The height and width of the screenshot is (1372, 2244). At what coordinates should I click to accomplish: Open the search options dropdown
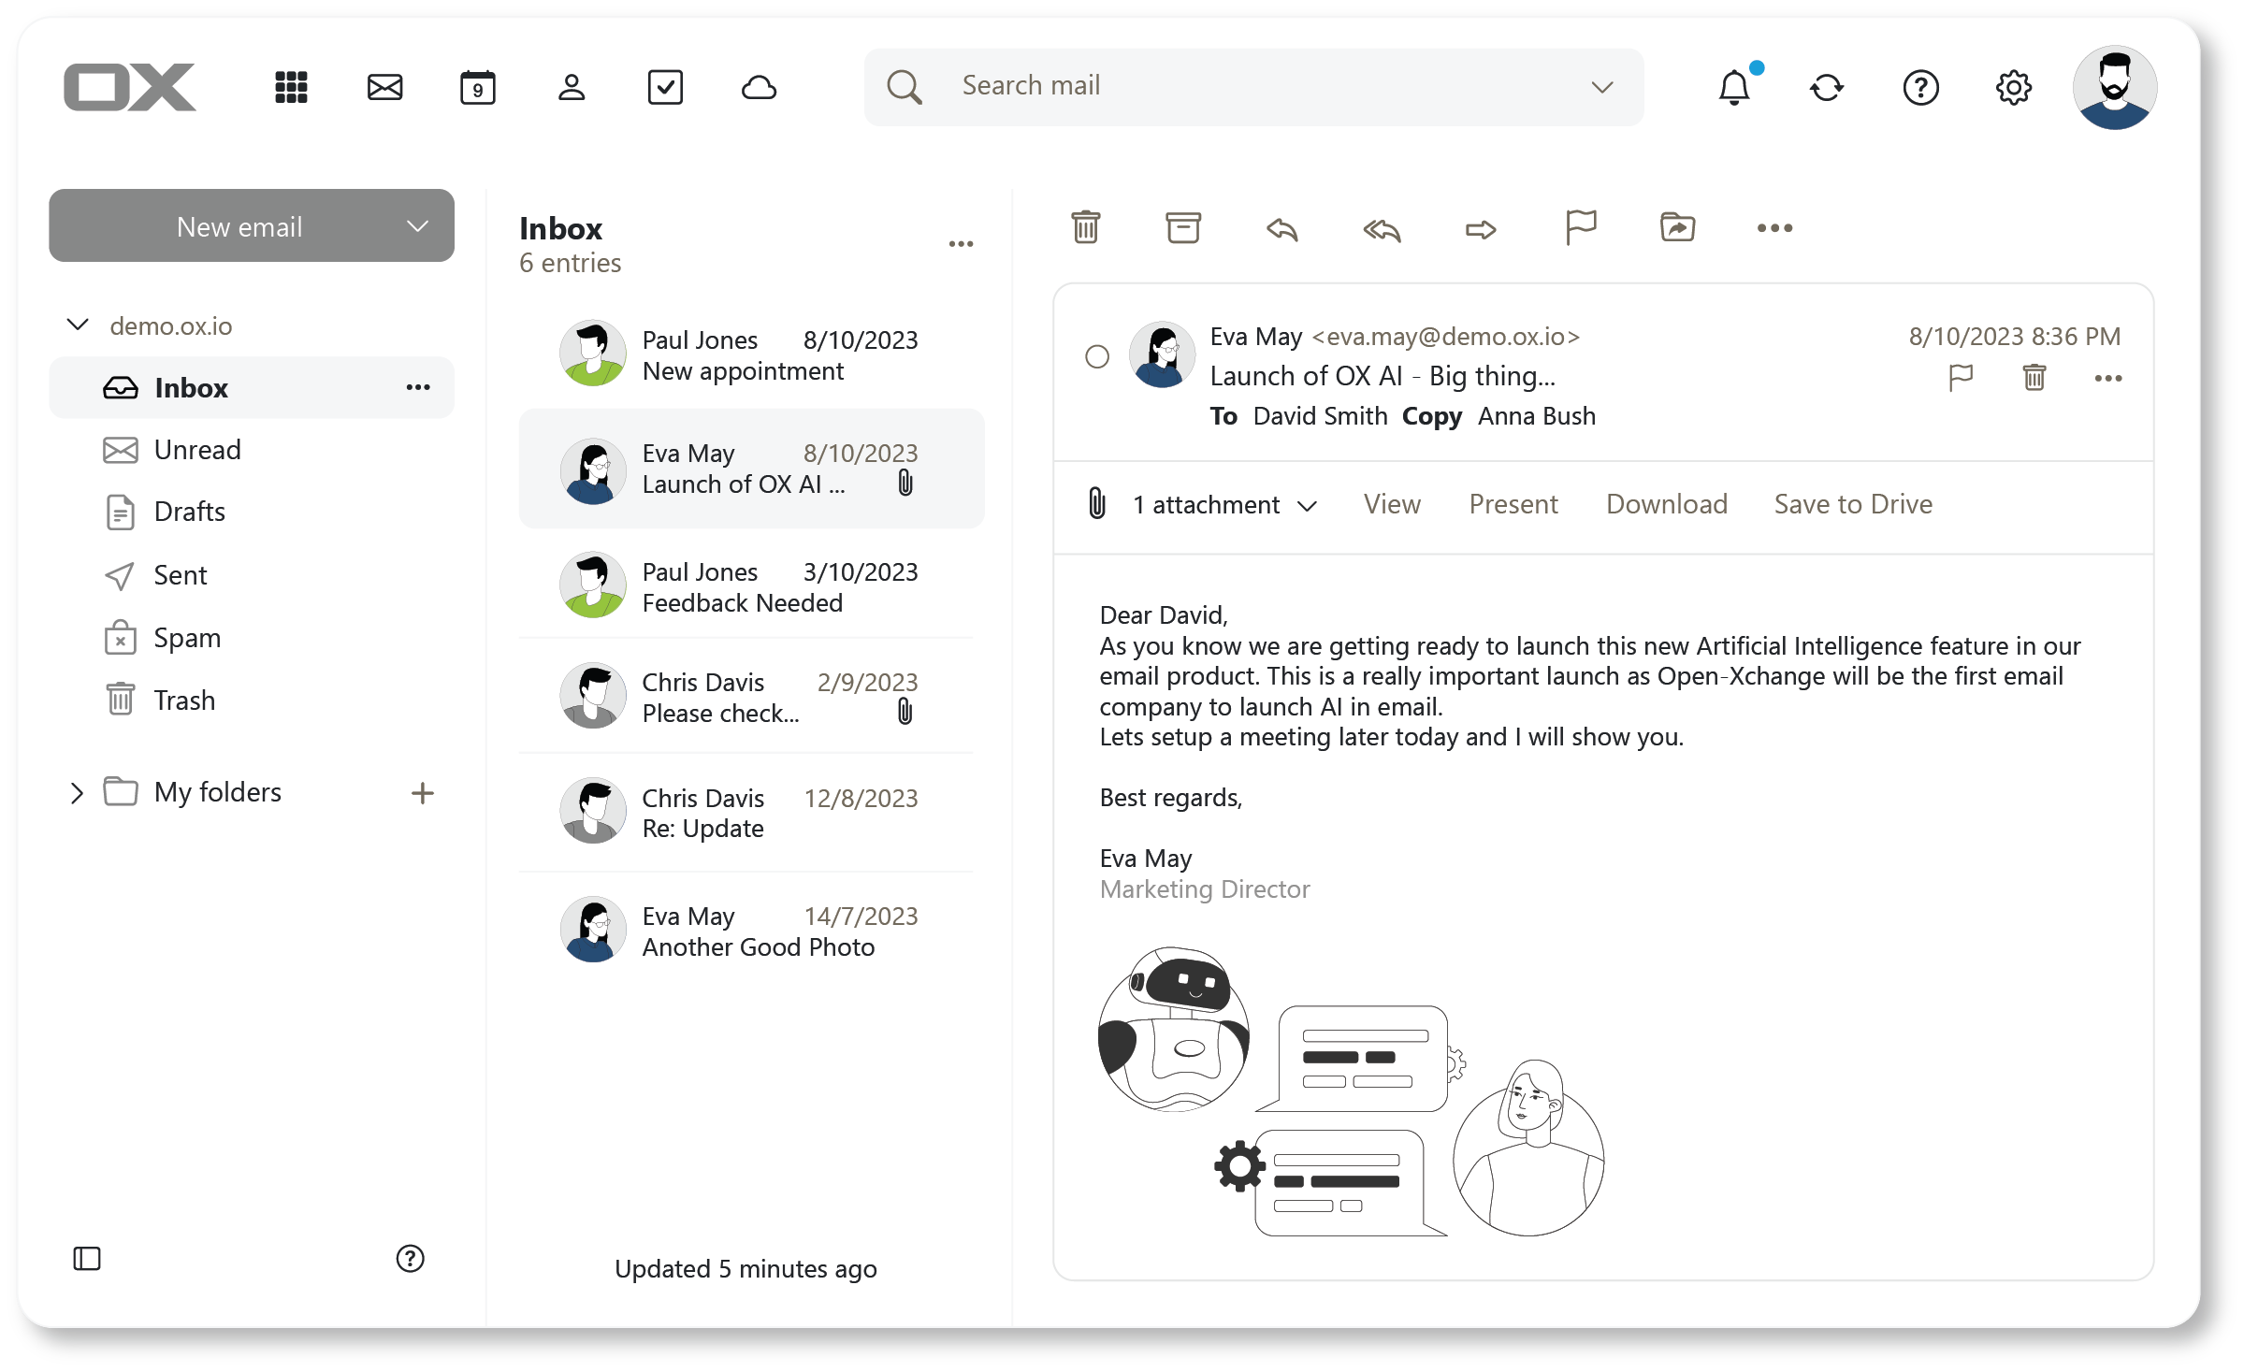1601,86
